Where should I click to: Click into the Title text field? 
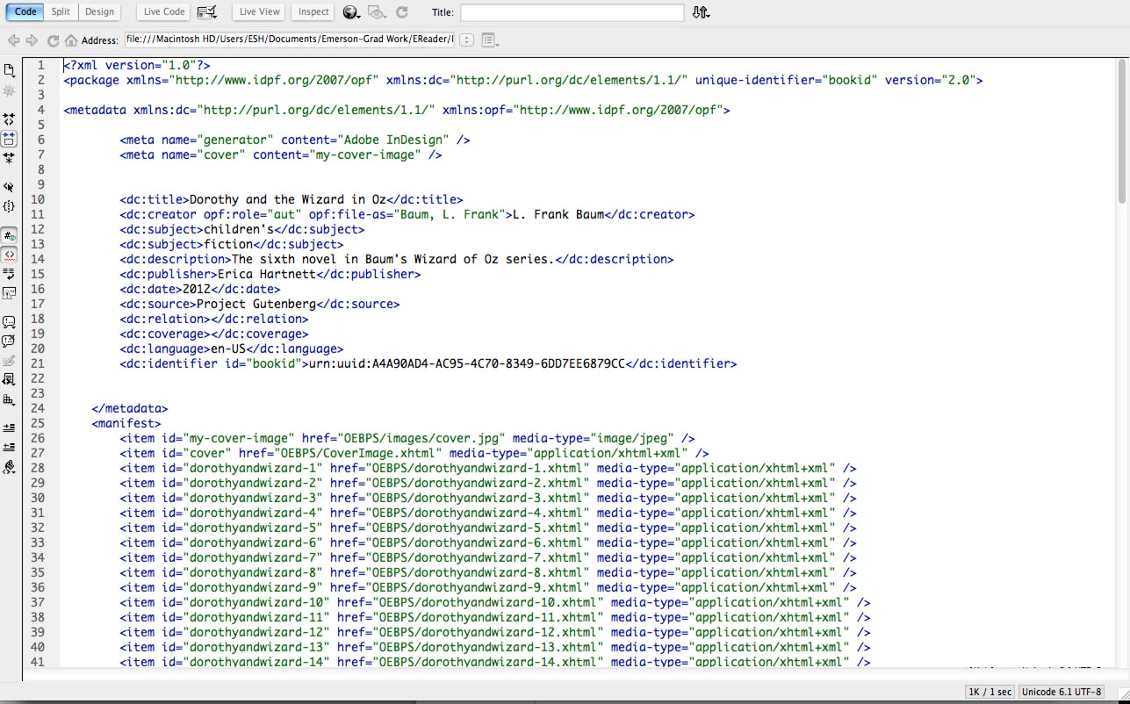[x=572, y=12]
